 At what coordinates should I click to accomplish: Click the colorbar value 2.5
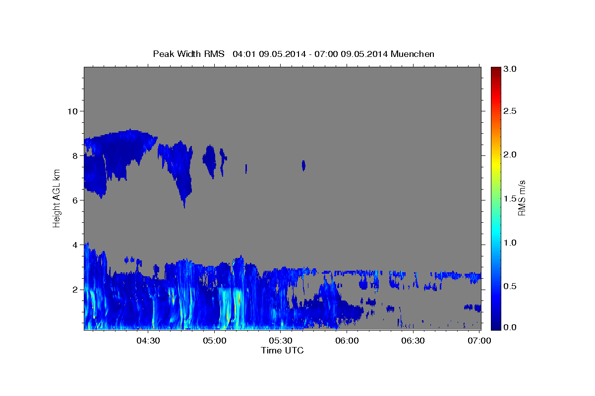pyautogui.click(x=510, y=111)
